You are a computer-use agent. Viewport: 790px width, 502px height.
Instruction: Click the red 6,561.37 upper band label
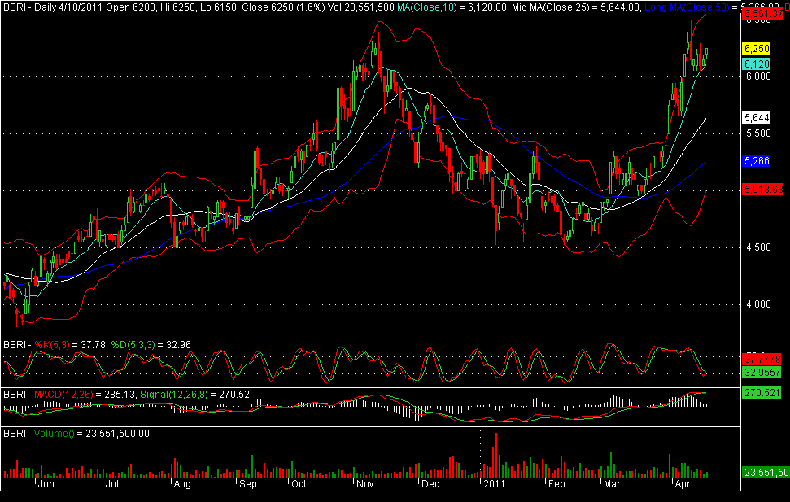click(763, 14)
